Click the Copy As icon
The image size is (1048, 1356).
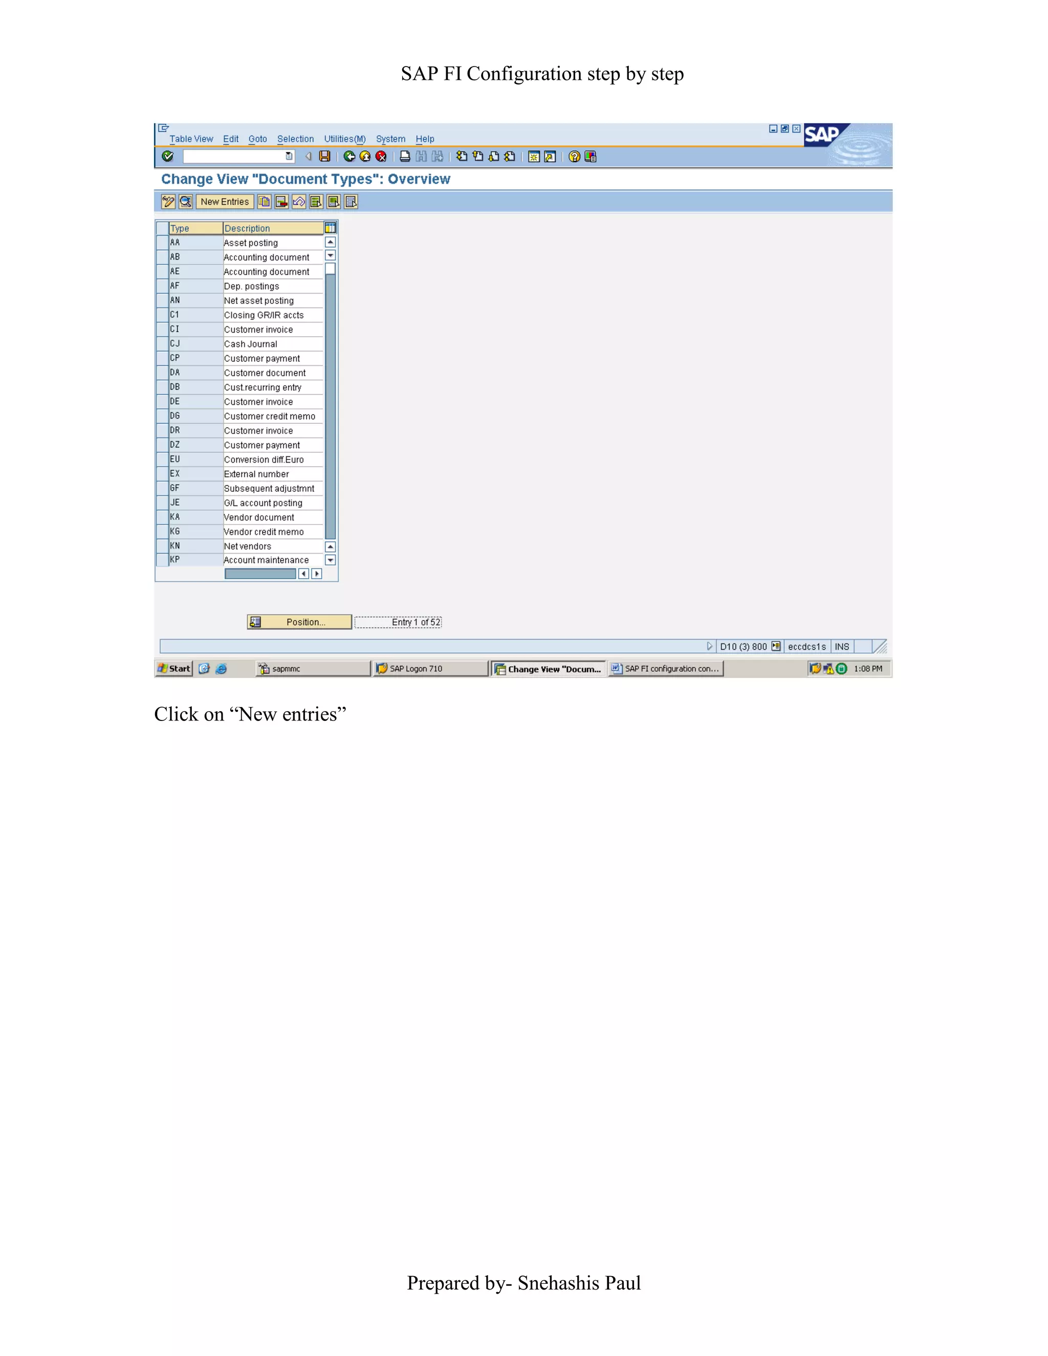click(x=264, y=202)
